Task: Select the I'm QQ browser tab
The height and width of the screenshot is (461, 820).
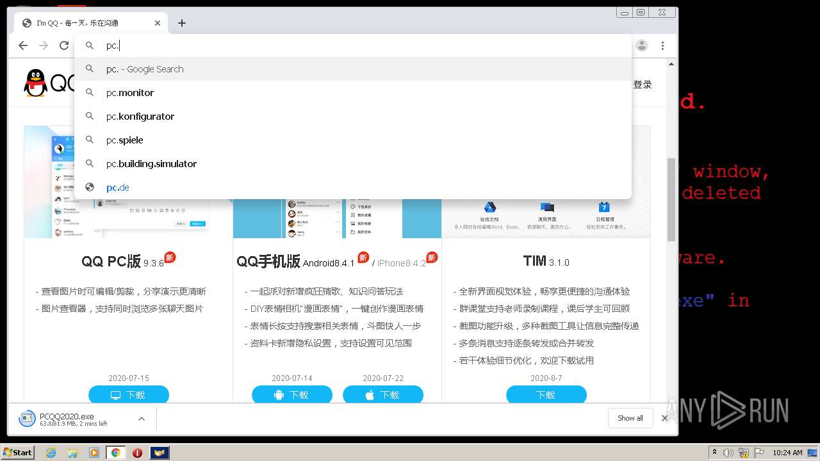Action: click(x=91, y=23)
